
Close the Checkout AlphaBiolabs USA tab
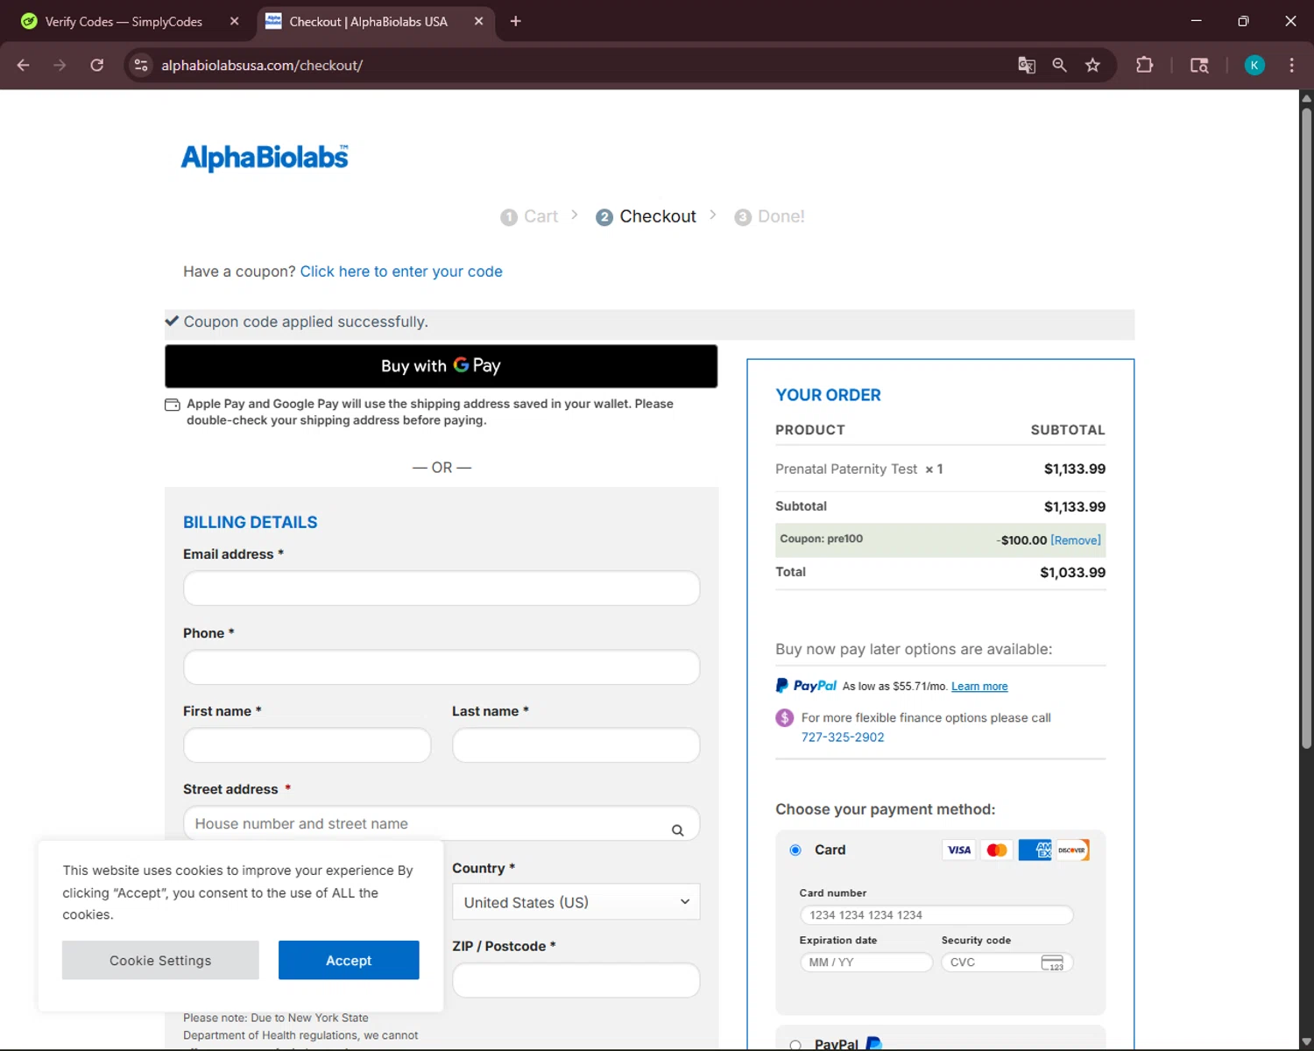coord(478,21)
